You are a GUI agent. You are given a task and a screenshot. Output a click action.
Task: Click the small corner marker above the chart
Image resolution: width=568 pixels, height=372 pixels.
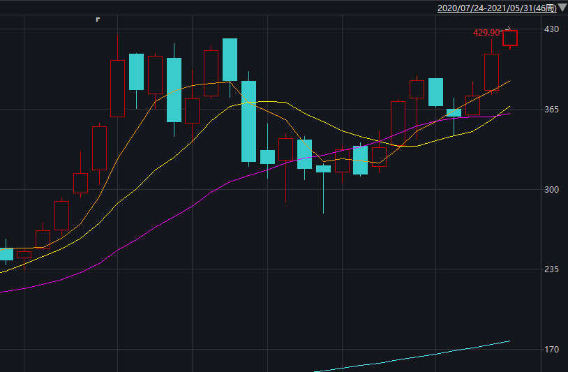pyautogui.click(x=98, y=20)
